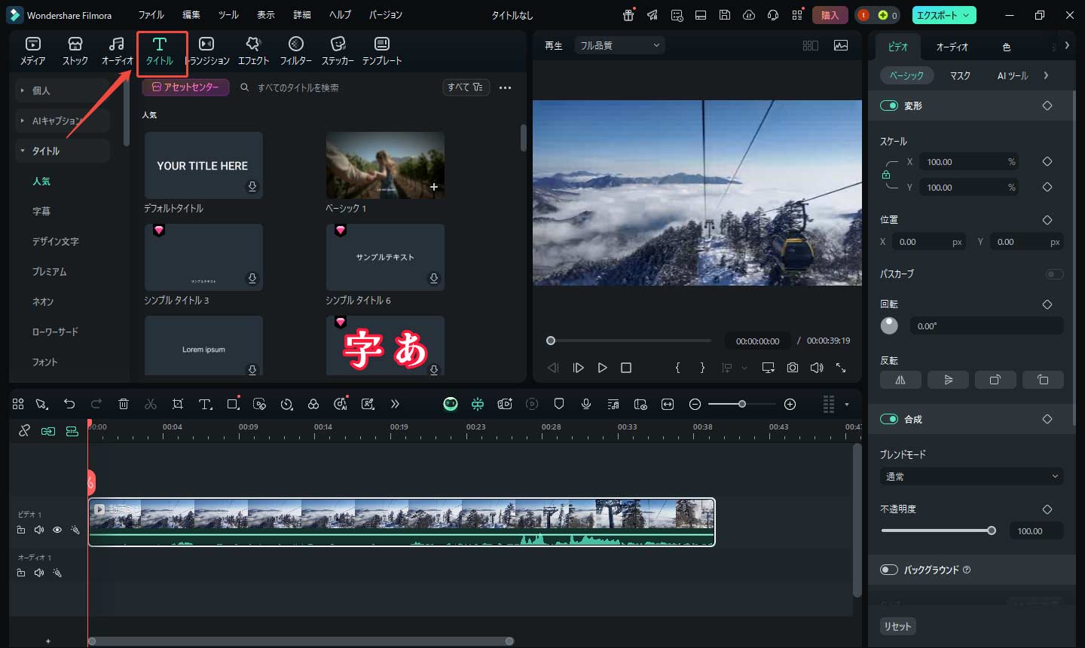Open the フル画質 playback quality dropdown
This screenshot has height=648, width=1085.
point(619,45)
